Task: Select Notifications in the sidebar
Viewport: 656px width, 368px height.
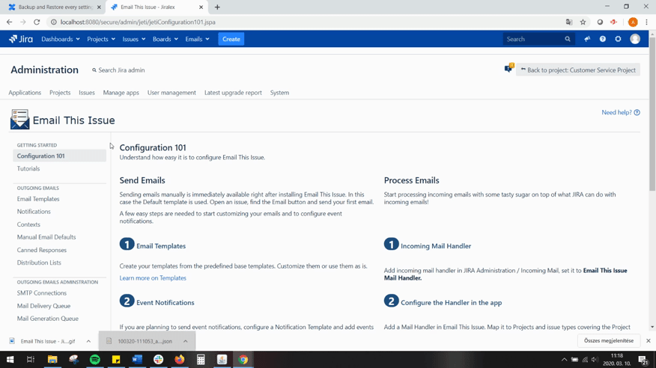Action: point(34,212)
